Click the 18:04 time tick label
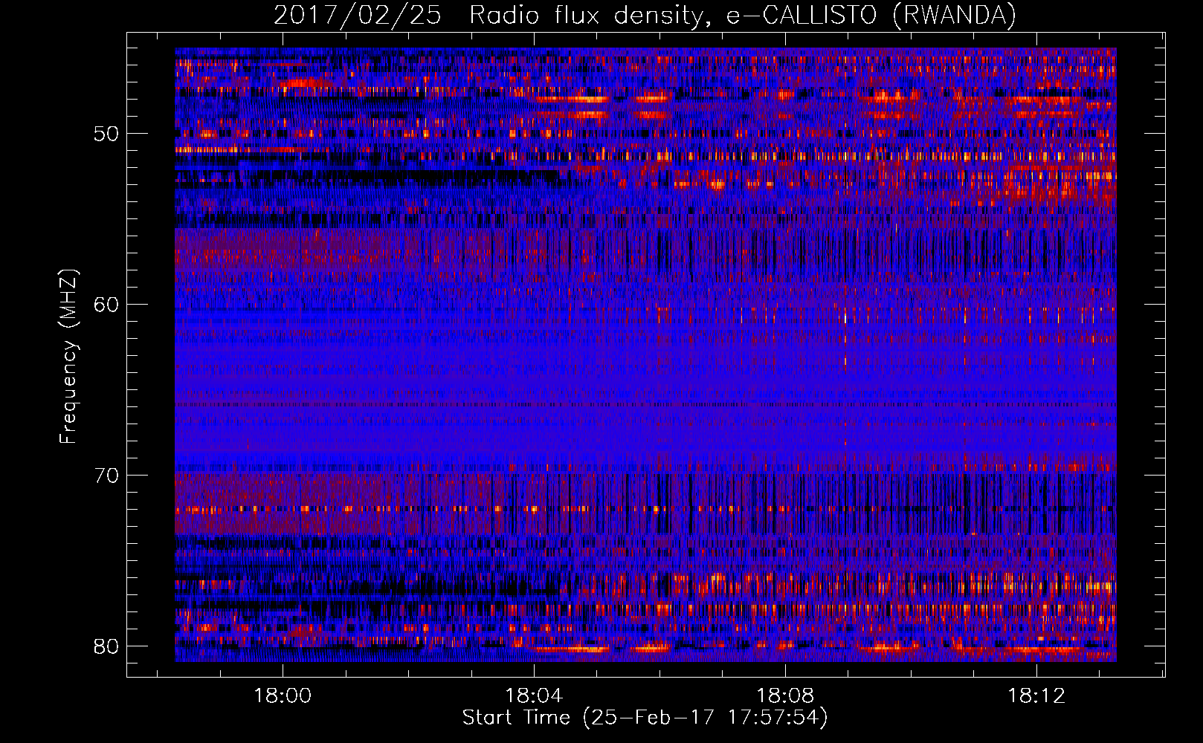This screenshot has height=743, width=1203. coord(534,696)
